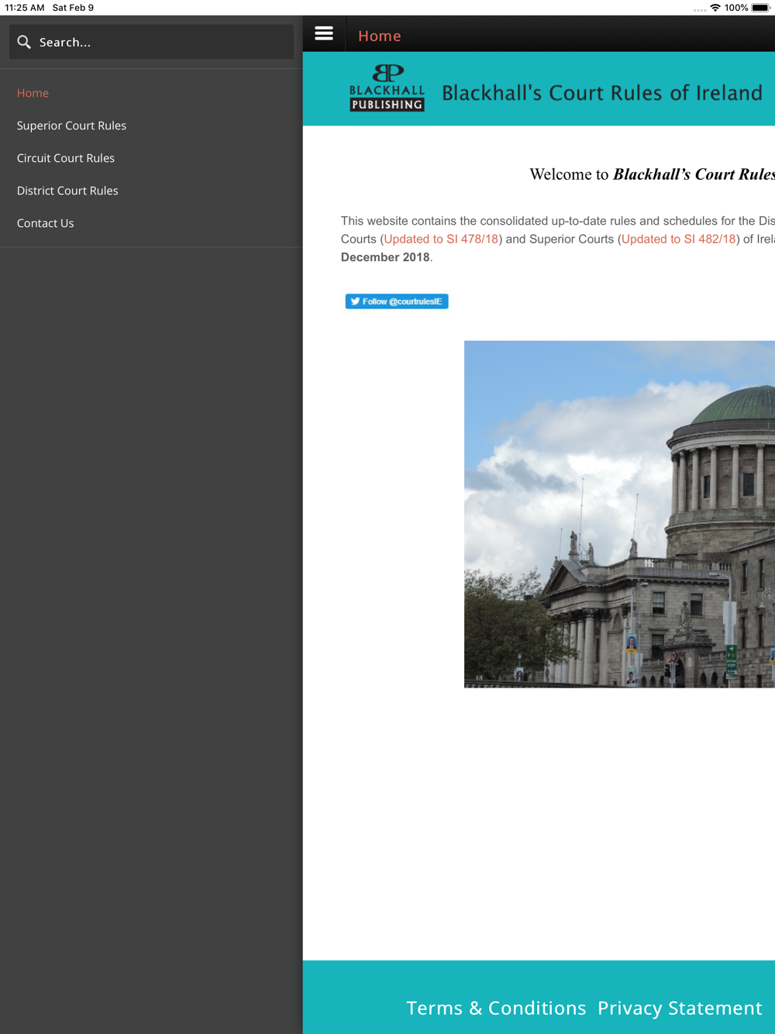Open the Privacy Statement link
Image resolution: width=775 pixels, height=1034 pixels.
pos(680,1008)
